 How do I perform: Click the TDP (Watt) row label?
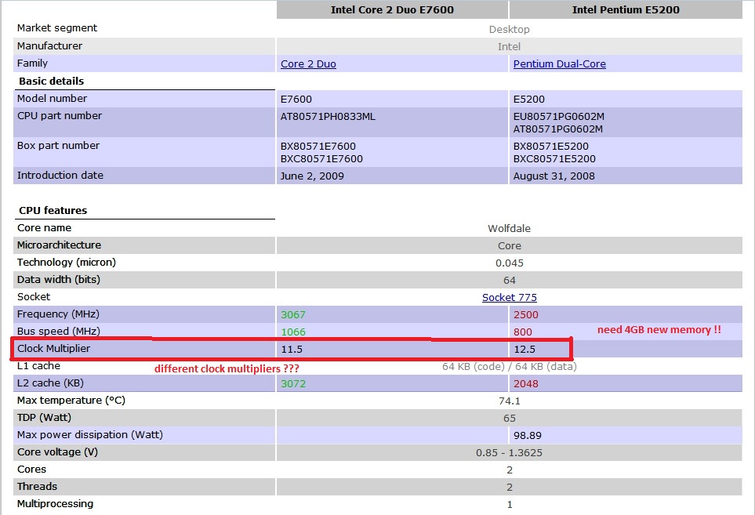pyautogui.click(x=45, y=417)
